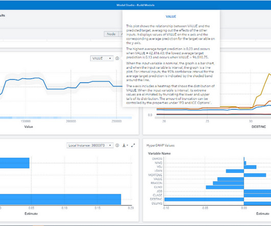Open the VALUE variable dropdown
The height and width of the screenshot is (226, 271).
coord(102,59)
